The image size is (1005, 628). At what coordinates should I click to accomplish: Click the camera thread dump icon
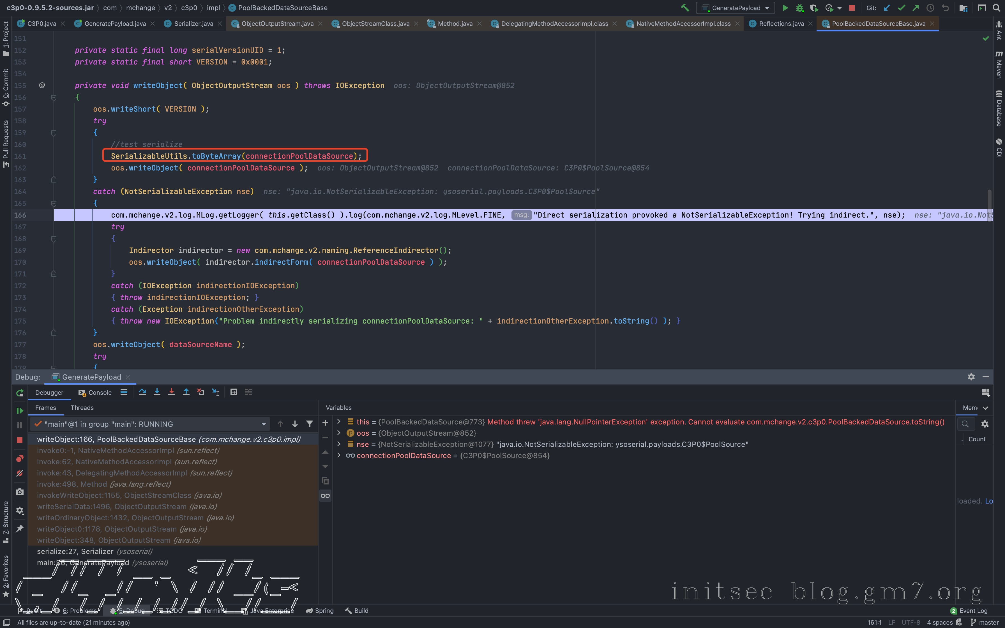20,492
